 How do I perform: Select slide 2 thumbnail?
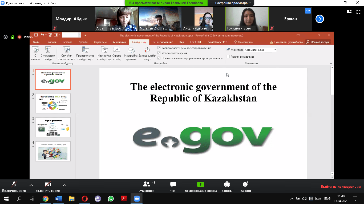[53, 103]
